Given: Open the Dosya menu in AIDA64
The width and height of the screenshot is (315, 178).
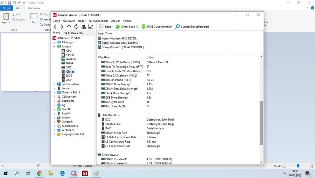Looking at the screenshot, I should pyautogui.click(x=56, y=21).
